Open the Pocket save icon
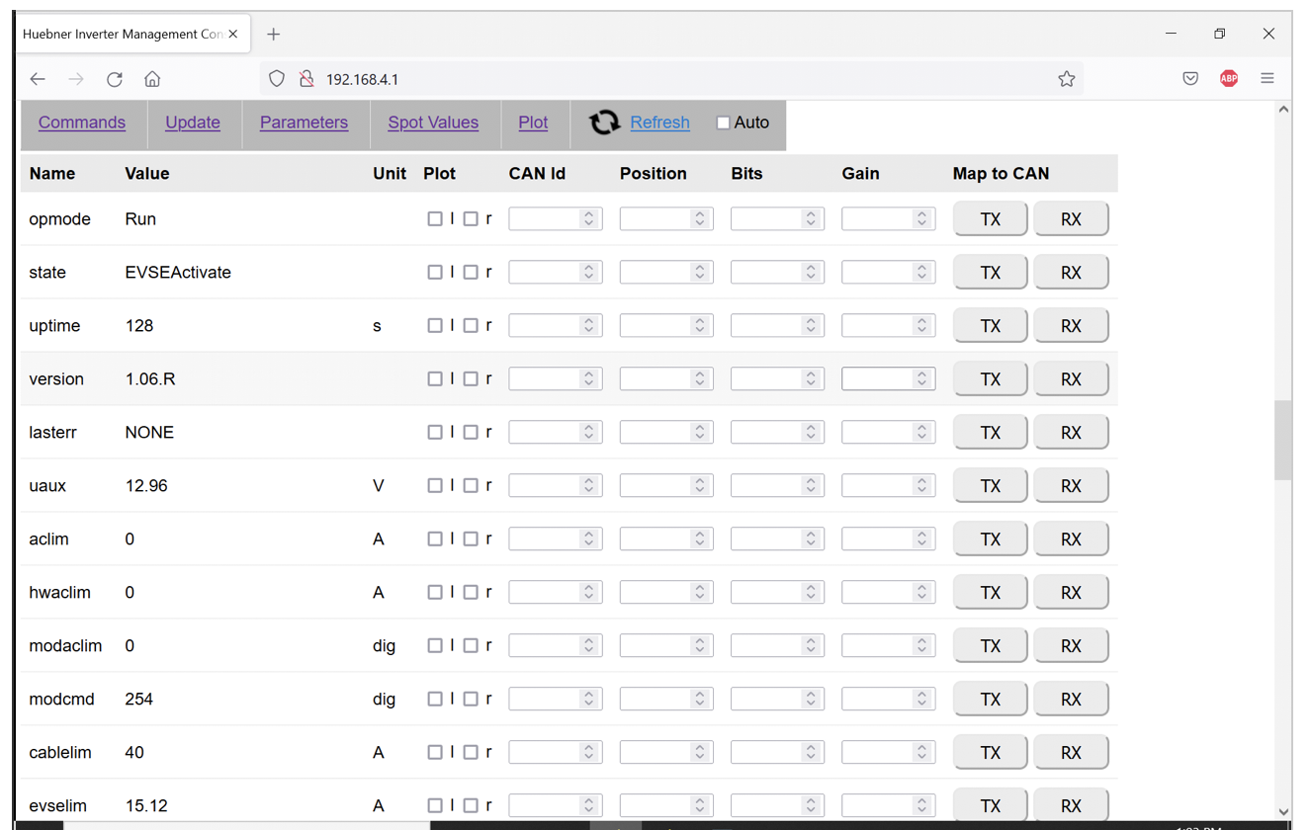 pyautogui.click(x=1190, y=79)
